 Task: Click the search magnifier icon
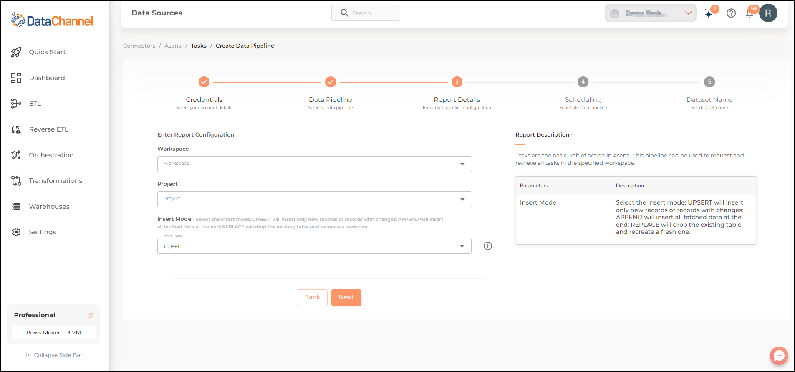[344, 13]
